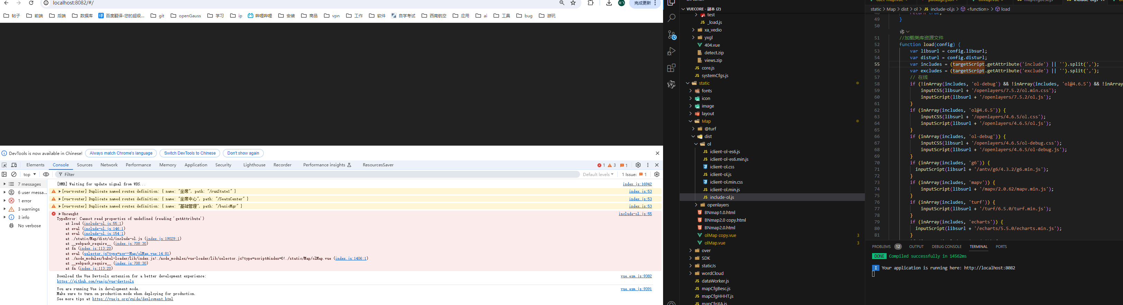The image size is (1123, 305).
Task: Expand the openlayers folder
Action: (696, 205)
